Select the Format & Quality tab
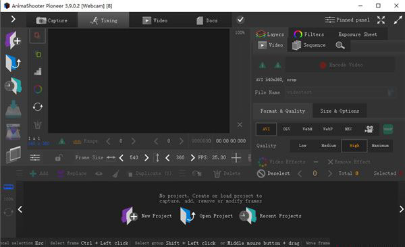Image resolution: width=405 pixels, height=247 pixels. (283, 111)
